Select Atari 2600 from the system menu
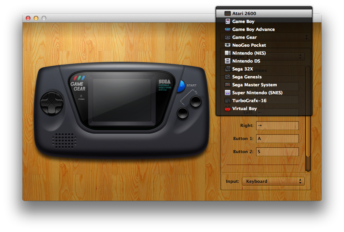Viewport: 344px width, 232px height. click(264, 13)
